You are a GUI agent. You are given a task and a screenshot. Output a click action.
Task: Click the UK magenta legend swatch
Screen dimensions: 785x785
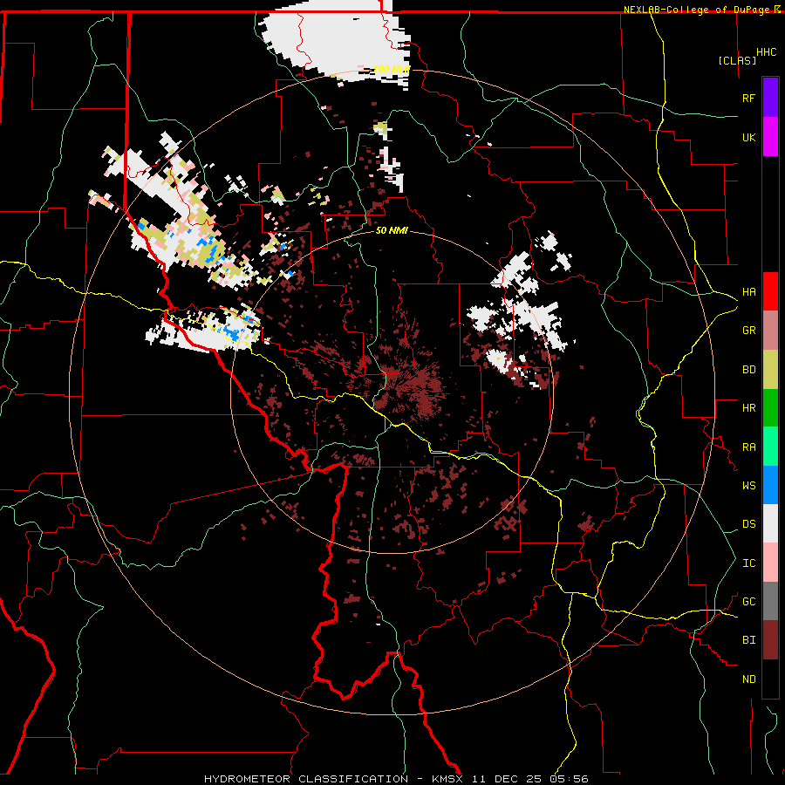point(770,137)
